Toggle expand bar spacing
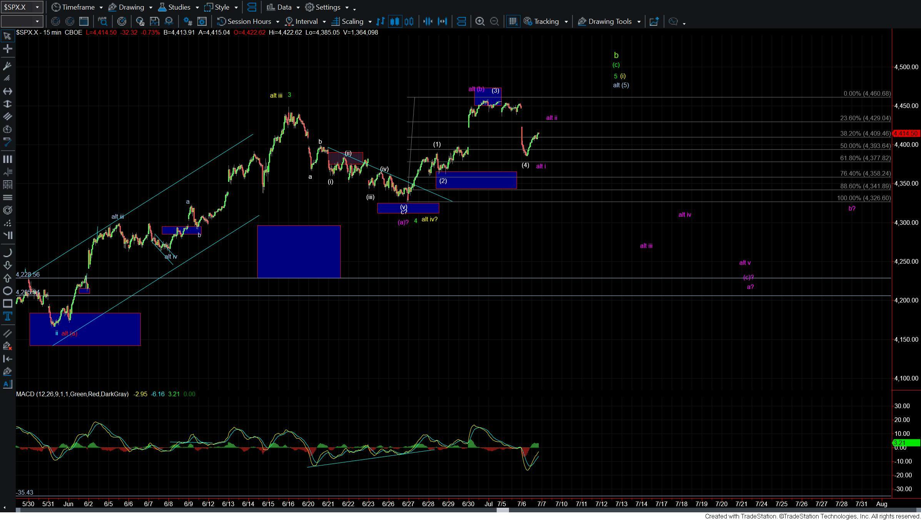 point(443,22)
